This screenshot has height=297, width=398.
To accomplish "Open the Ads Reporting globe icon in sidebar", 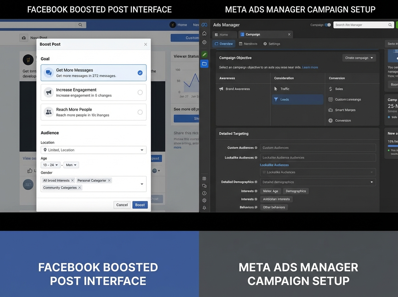I will click(204, 42).
